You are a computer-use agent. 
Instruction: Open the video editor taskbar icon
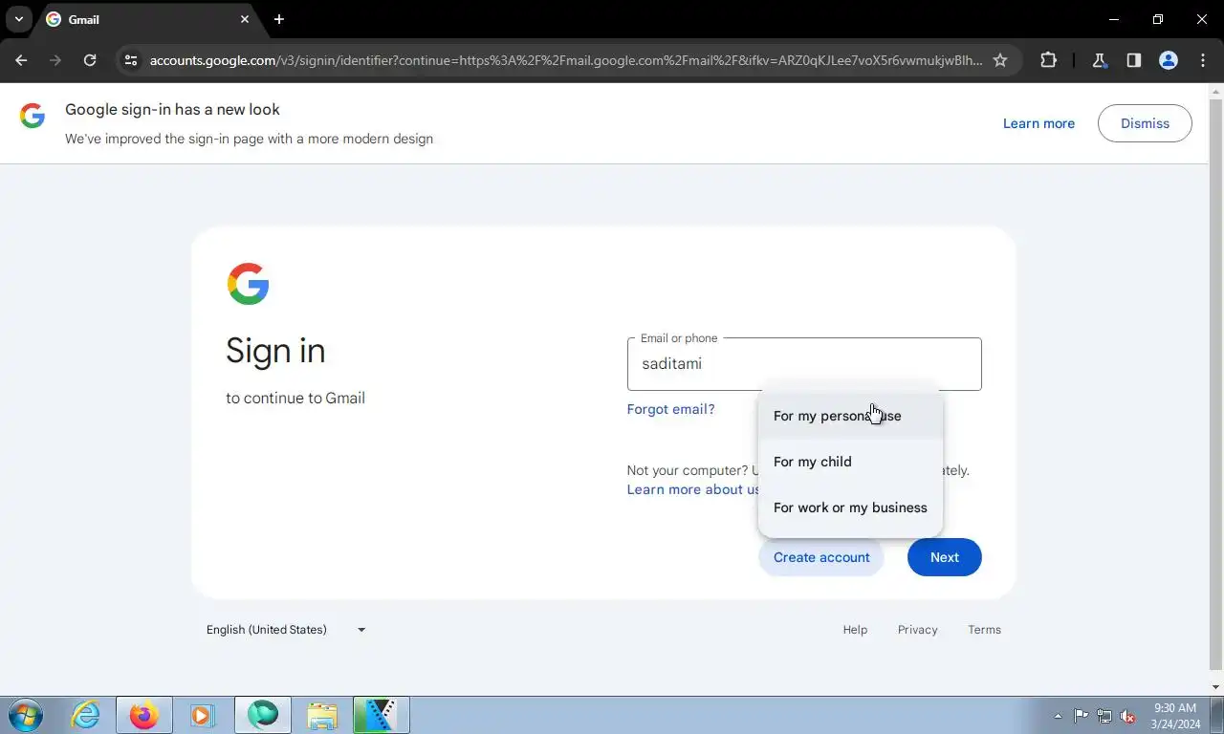coord(381,715)
